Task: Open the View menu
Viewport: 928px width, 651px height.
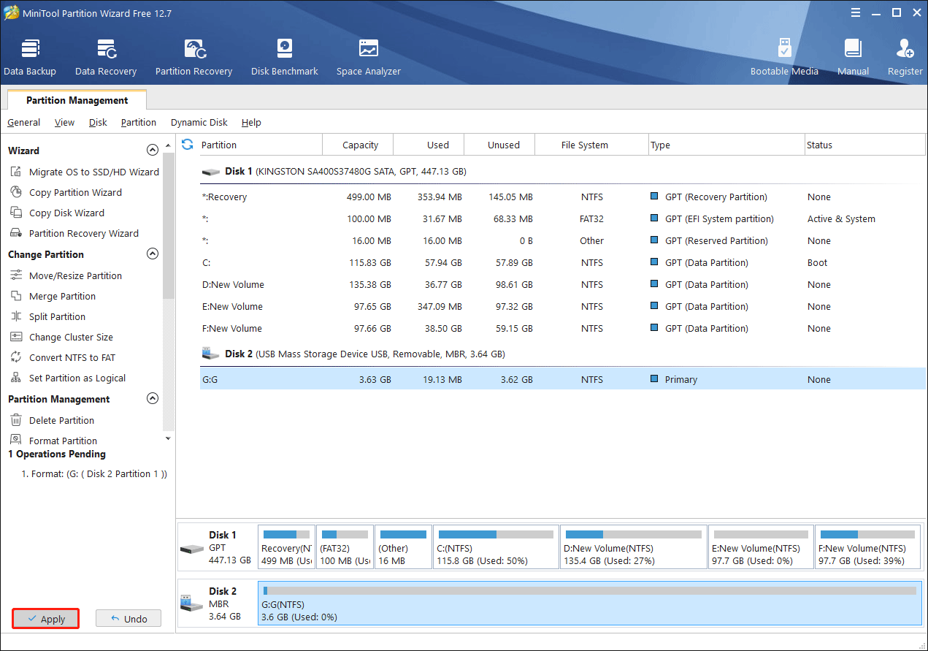Action: tap(64, 122)
